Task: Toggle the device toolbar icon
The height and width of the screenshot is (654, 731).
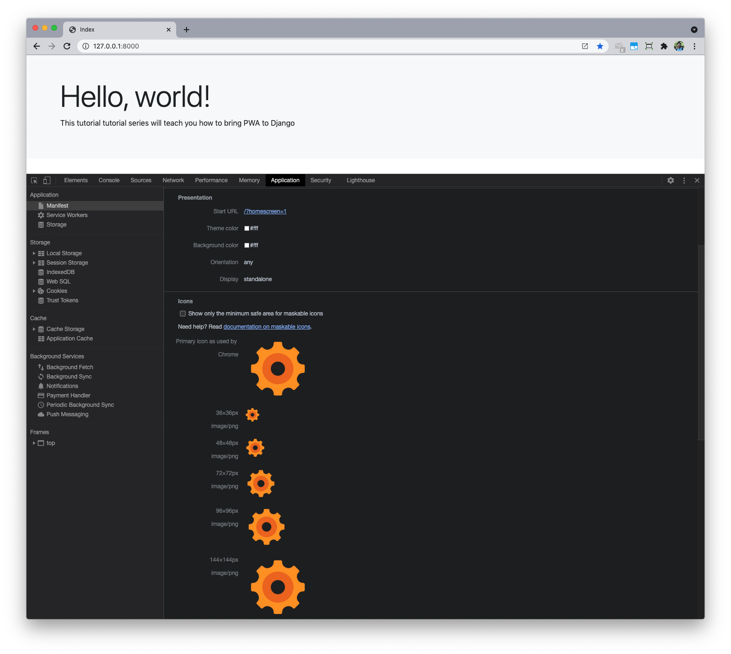Action: tap(47, 180)
